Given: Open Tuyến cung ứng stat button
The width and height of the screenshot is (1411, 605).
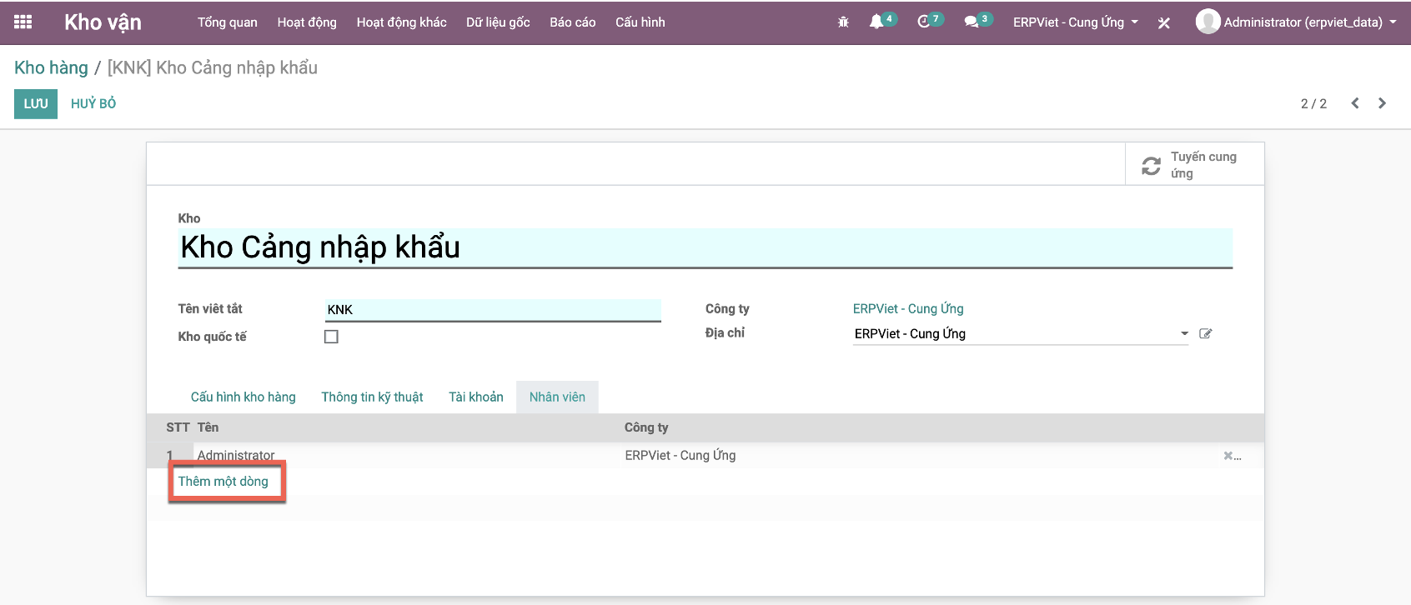Looking at the screenshot, I should coord(1194,165).
